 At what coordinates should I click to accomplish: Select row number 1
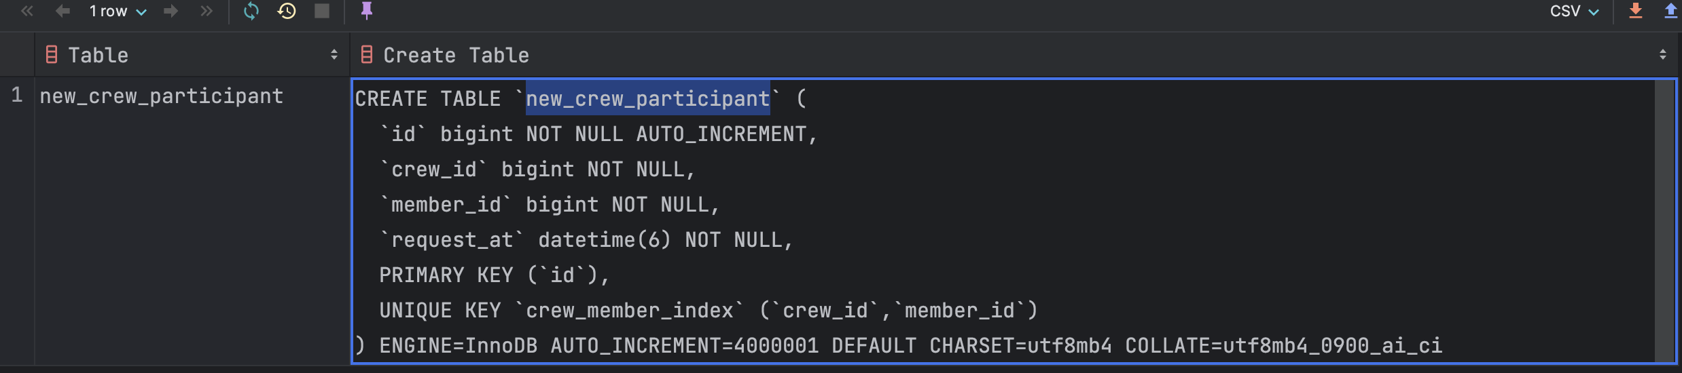17,96
